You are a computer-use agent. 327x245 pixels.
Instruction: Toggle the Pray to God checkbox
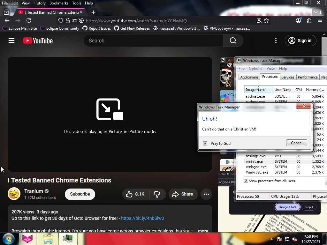tap(205, 143)
